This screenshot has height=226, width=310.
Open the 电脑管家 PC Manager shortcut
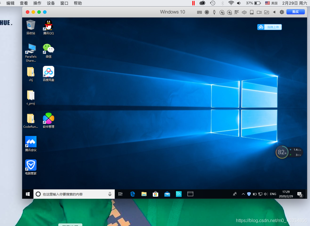tap(31, 167)
